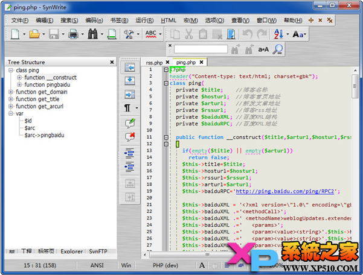This screenshot has height=275, width=363.
Task: Click the lower indent lines icon in the side toolbar
Action: (130, 166)
